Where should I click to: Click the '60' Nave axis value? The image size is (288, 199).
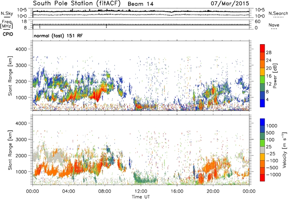(257, 22)
